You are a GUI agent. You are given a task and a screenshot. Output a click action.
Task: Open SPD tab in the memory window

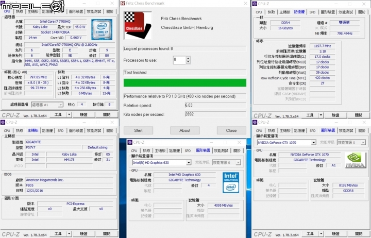click(x=312, y=12)
